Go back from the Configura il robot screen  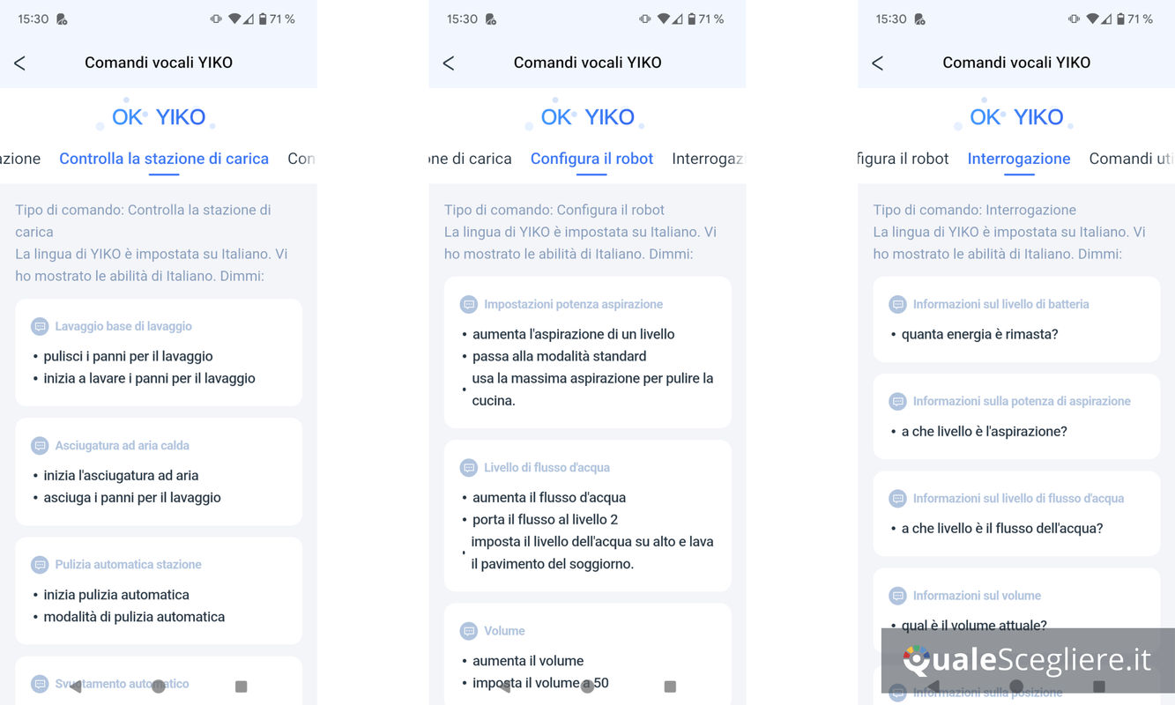click(x=449, y=63)
